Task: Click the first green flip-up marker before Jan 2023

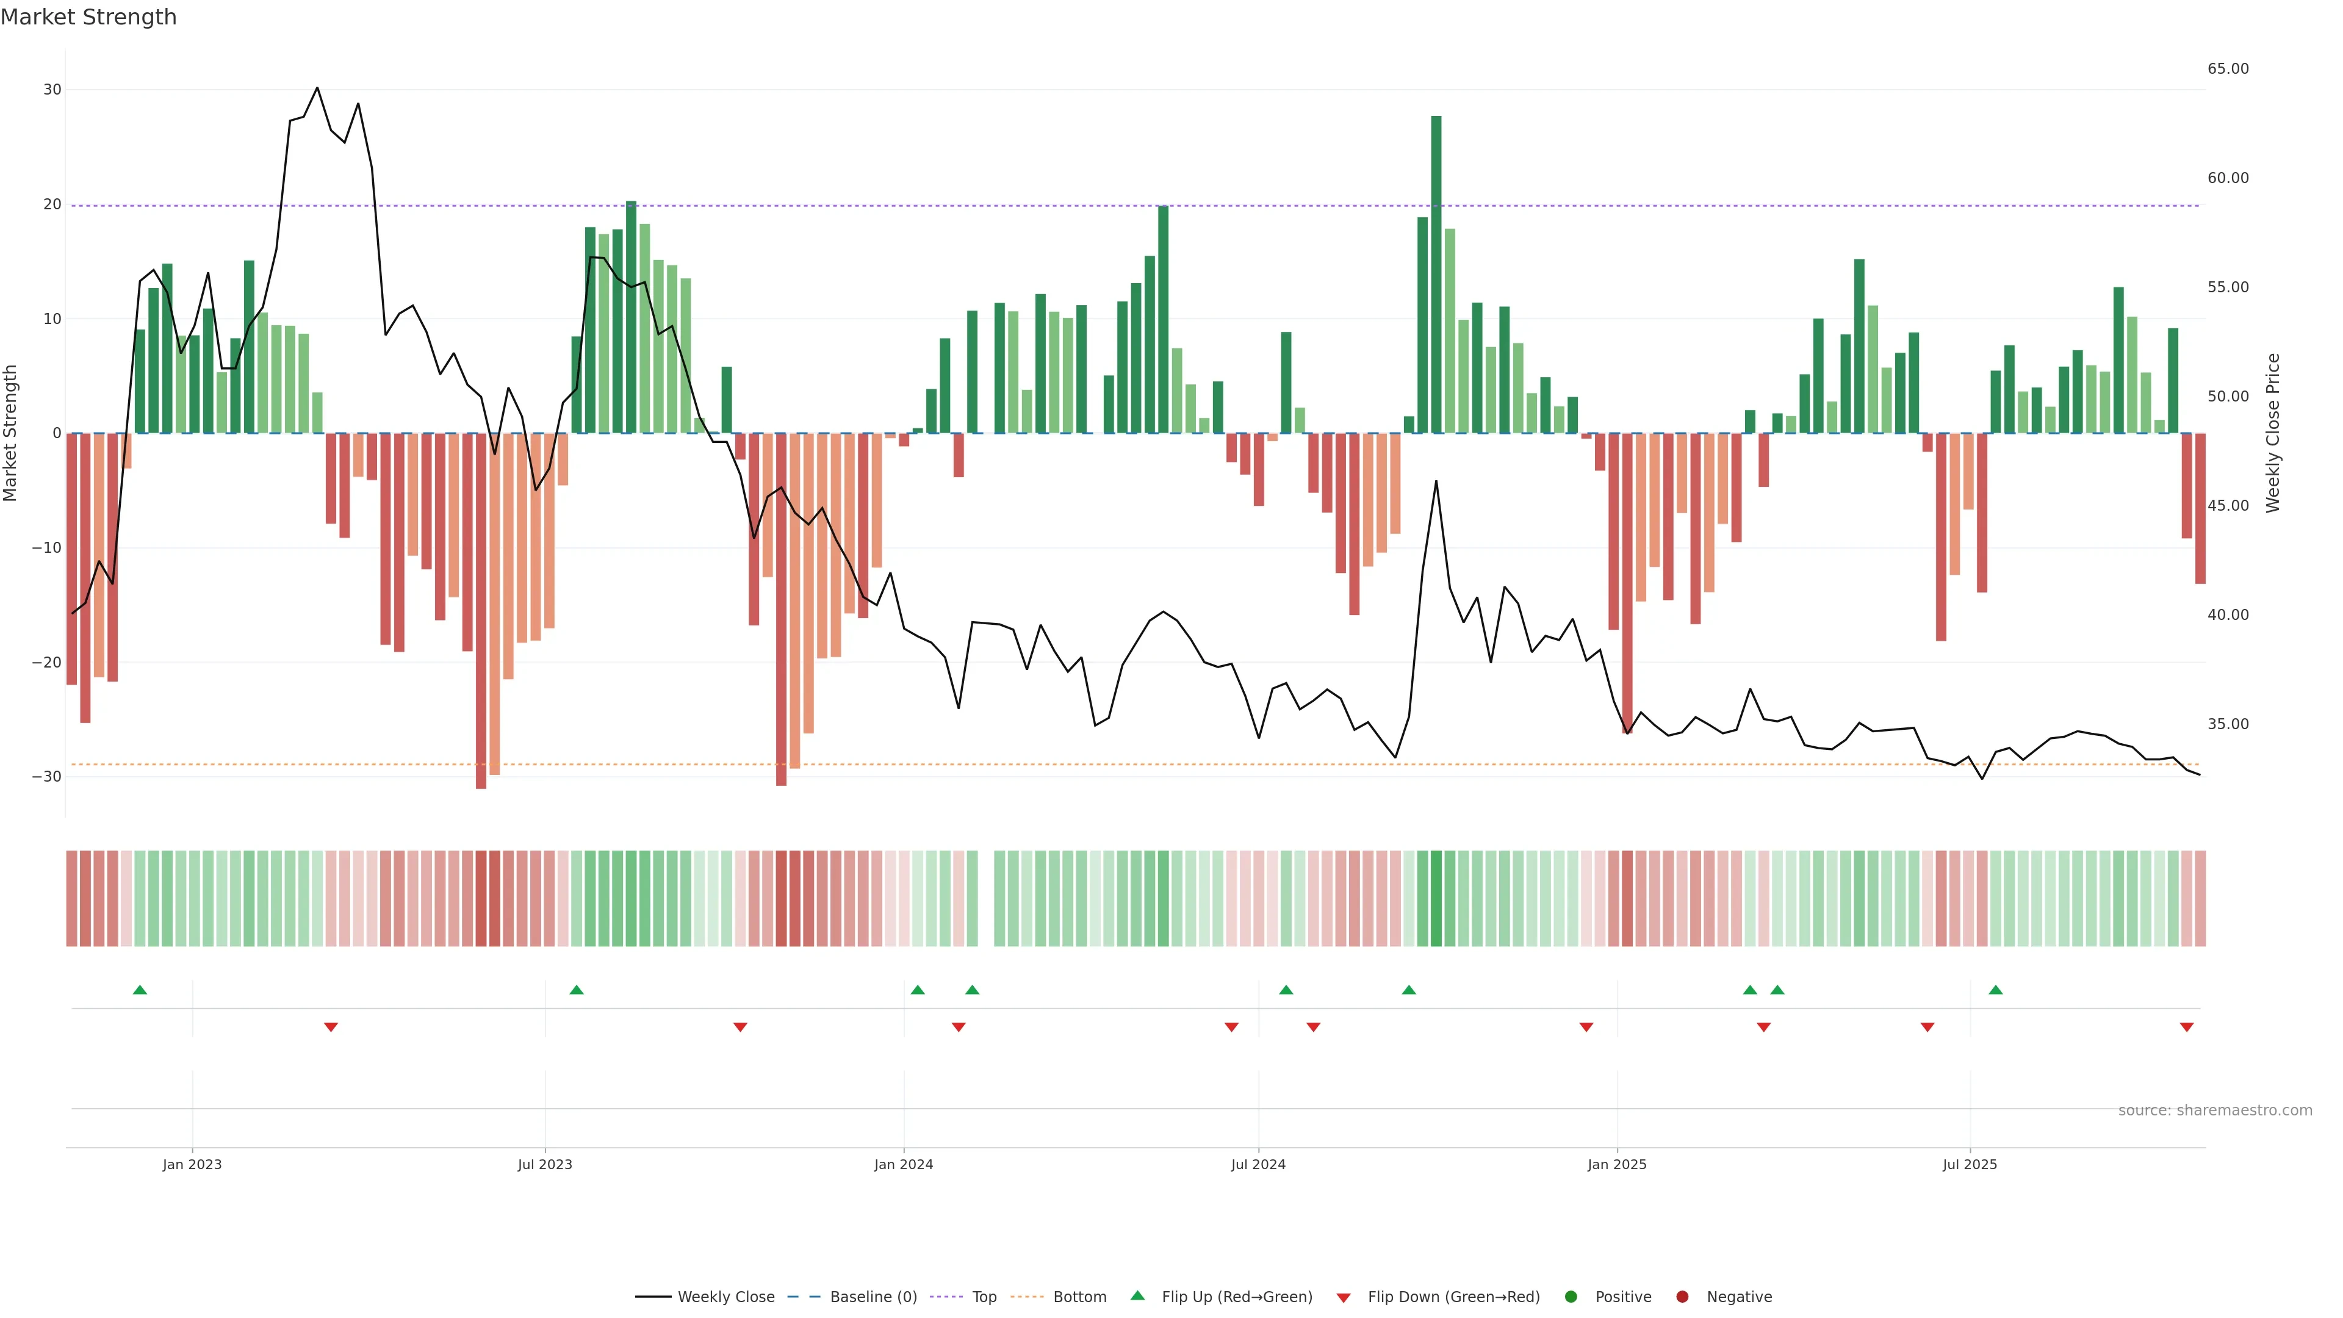Action: coord(140,990)
